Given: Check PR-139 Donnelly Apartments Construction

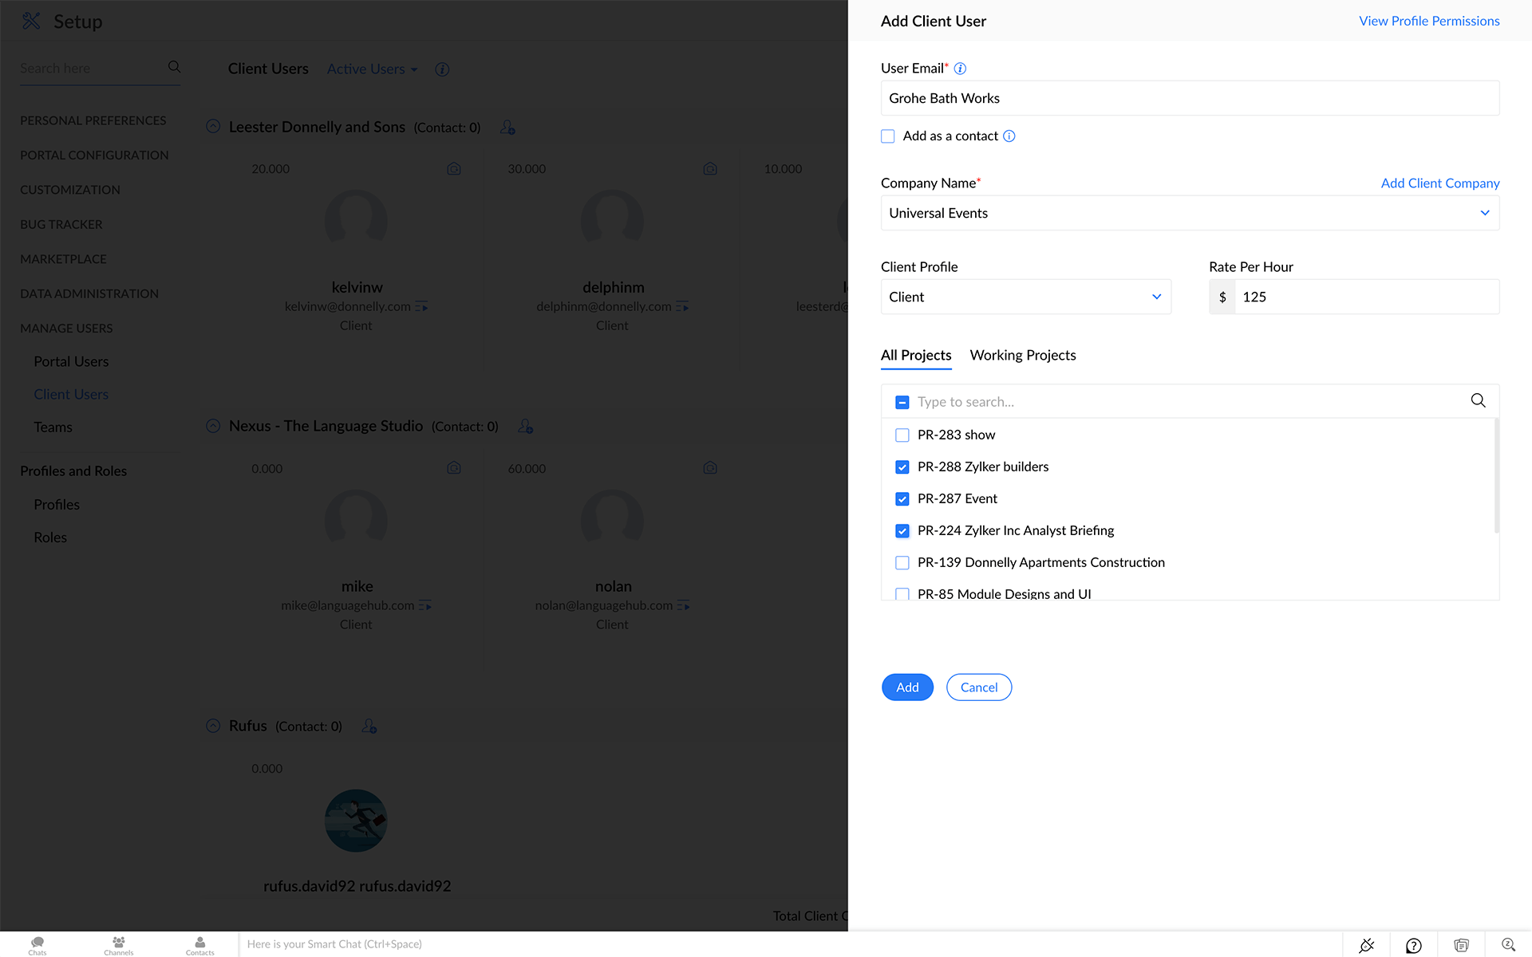Looking at the screenshot, I should point(902,563).
